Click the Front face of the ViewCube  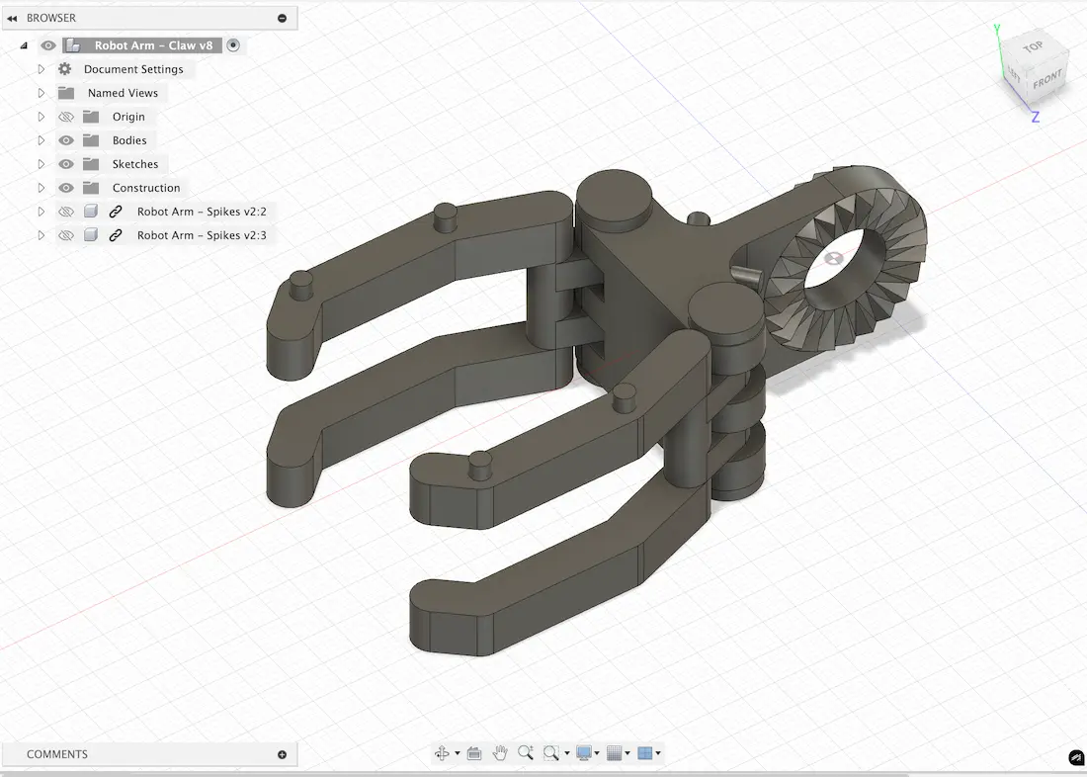coord(1047,81)
